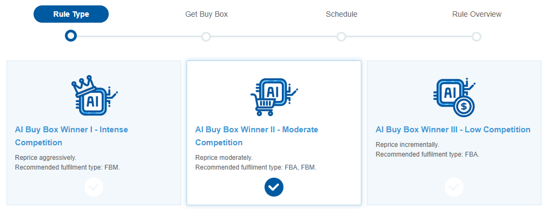This screenshot has width=548, height=209.
Task: Click the Get Buy Box step circle
Action: pos(206,37)
